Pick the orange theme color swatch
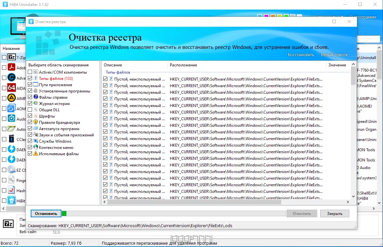Viewport: 383px width, 247px height. click(x=273, y=16)
